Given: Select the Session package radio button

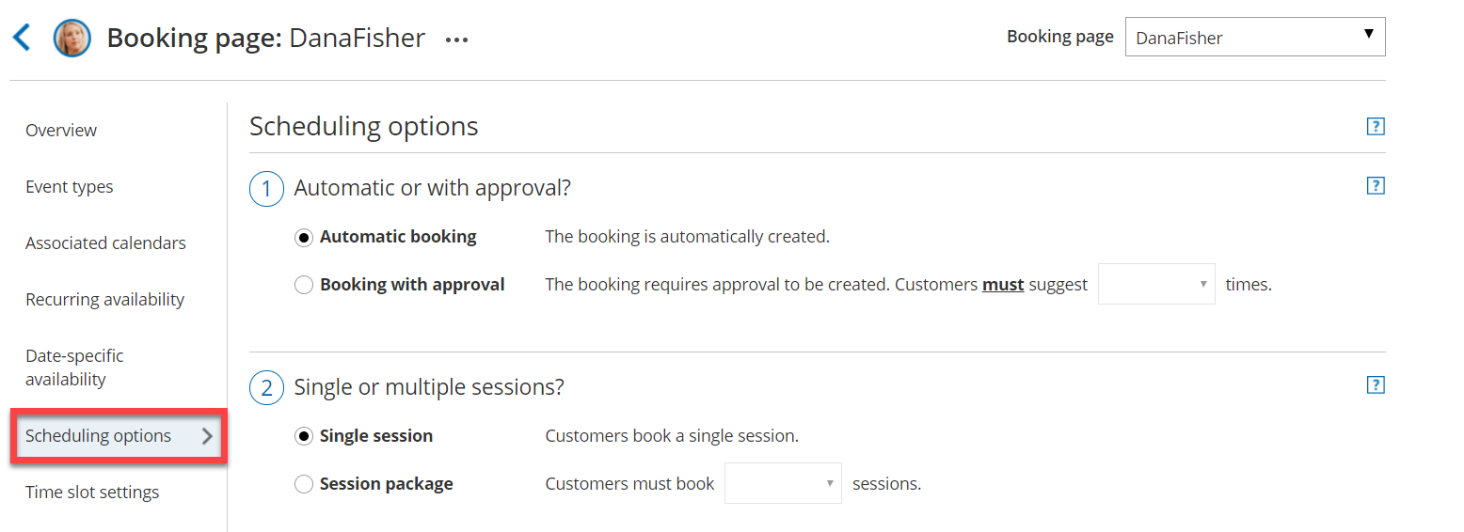Looking at the screenshot, I should coord(304,484).
